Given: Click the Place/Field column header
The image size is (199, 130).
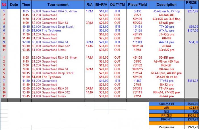Looking at the screenshot, I should click(137, 5).
